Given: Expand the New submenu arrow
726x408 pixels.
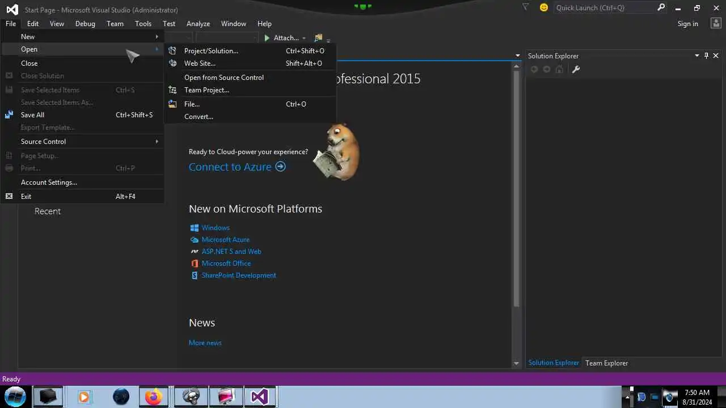Looking at the screenshot, I should coord(157,36).
